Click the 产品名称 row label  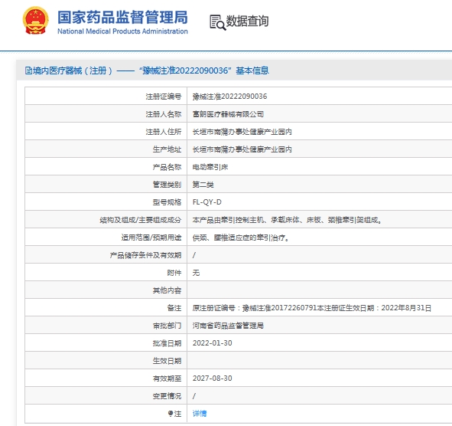[x=167, y=167]
